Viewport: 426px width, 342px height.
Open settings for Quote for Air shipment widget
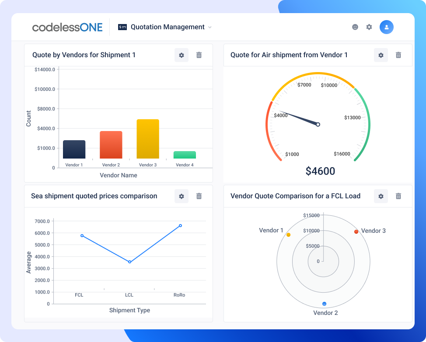click(381, 55)
